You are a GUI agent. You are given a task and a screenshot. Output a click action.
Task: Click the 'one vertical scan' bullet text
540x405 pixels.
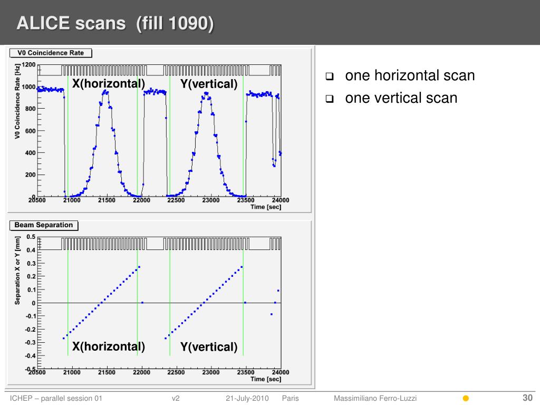click(401, 98)
